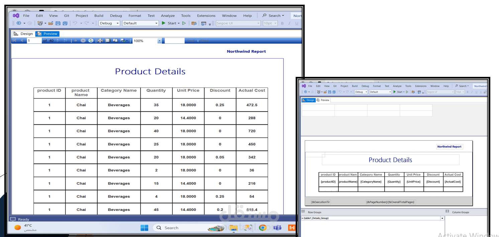The image size is (499, 237).
Task: Click Navigate Backward icon in left window
Action: [x=19, y=23]
